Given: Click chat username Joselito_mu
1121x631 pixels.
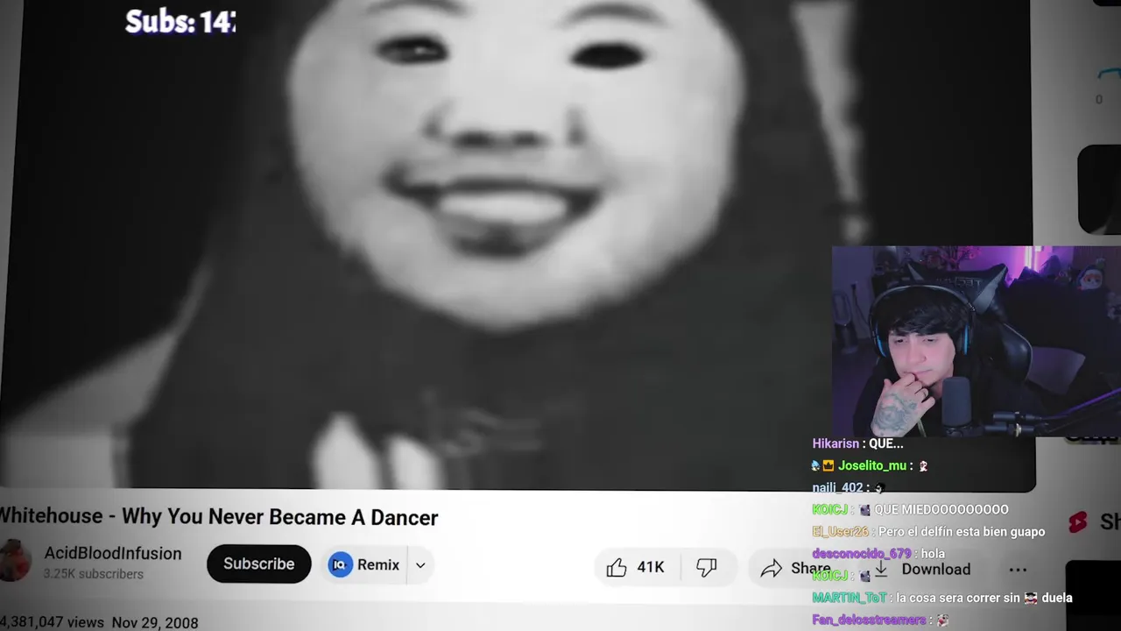Looking at the screenshot, I should pyautogui.click(x=872, y=465).
